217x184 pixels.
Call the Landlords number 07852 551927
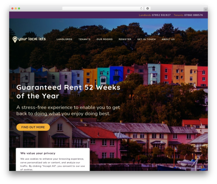pyautogui.click(x=161, y=15)
